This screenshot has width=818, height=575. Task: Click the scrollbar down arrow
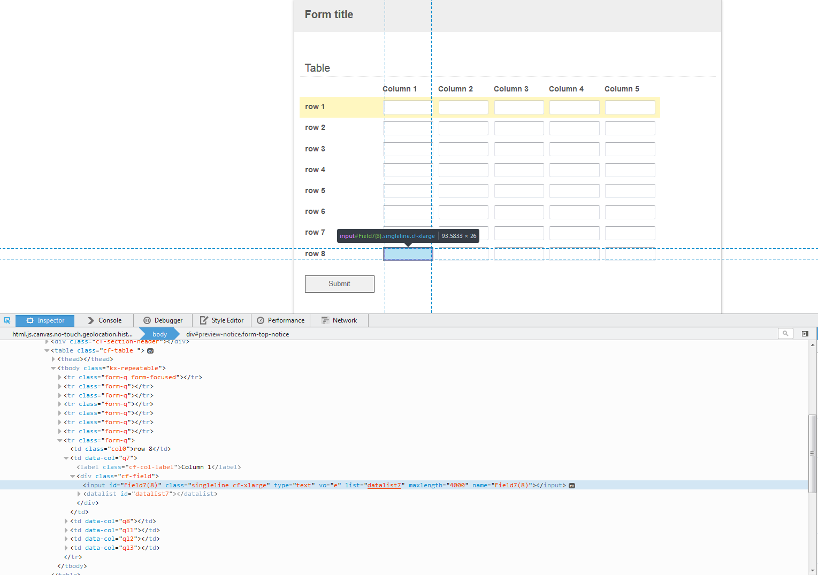[x=813, y=571]
